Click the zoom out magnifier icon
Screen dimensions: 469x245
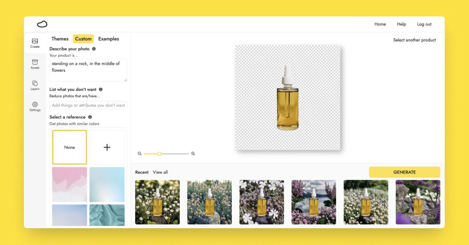pos(140,154)
